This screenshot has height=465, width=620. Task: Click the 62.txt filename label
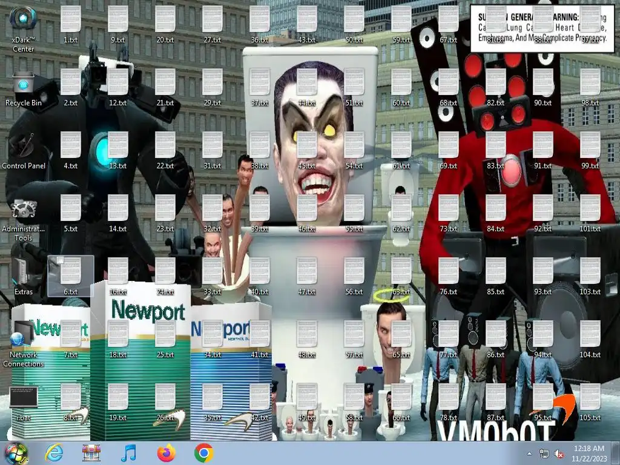401,228
